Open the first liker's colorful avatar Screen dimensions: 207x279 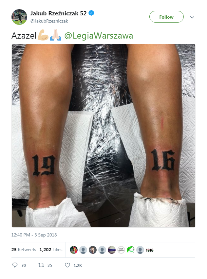coord(74,250)
